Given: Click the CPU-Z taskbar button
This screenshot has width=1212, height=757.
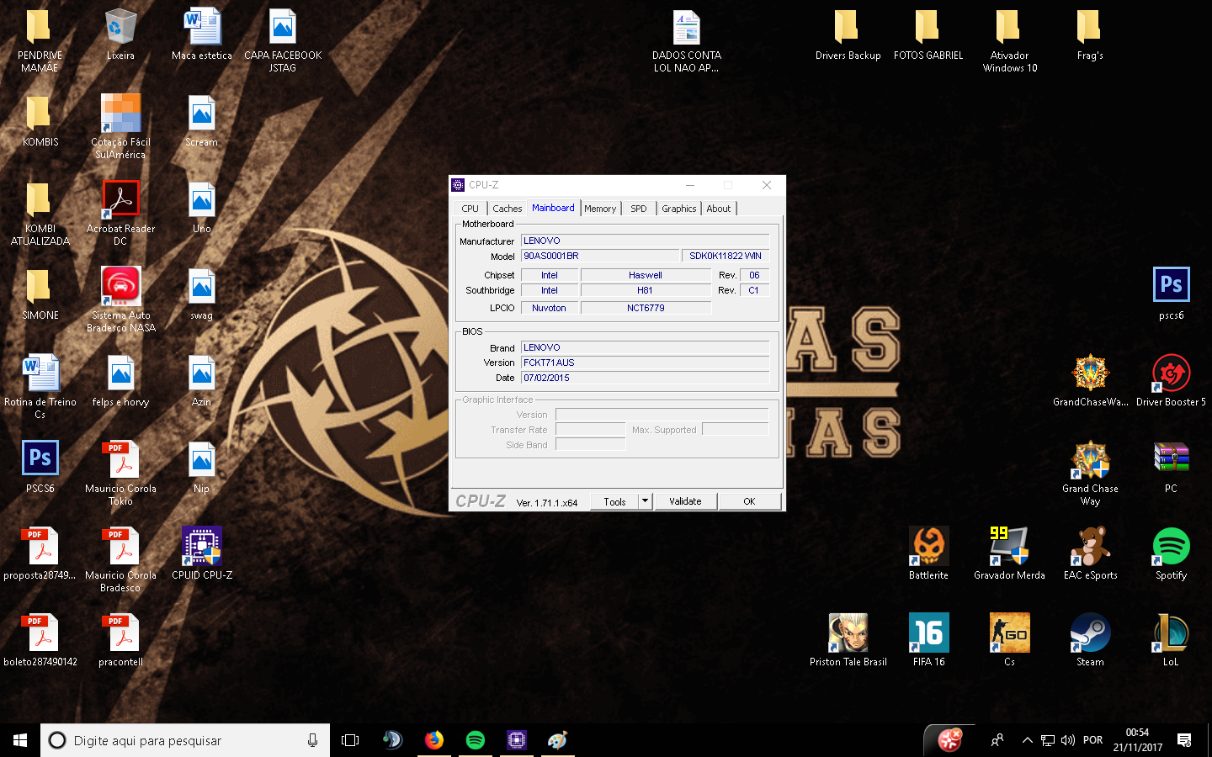Looking at the screenshot, I should (x=517, y=740).
